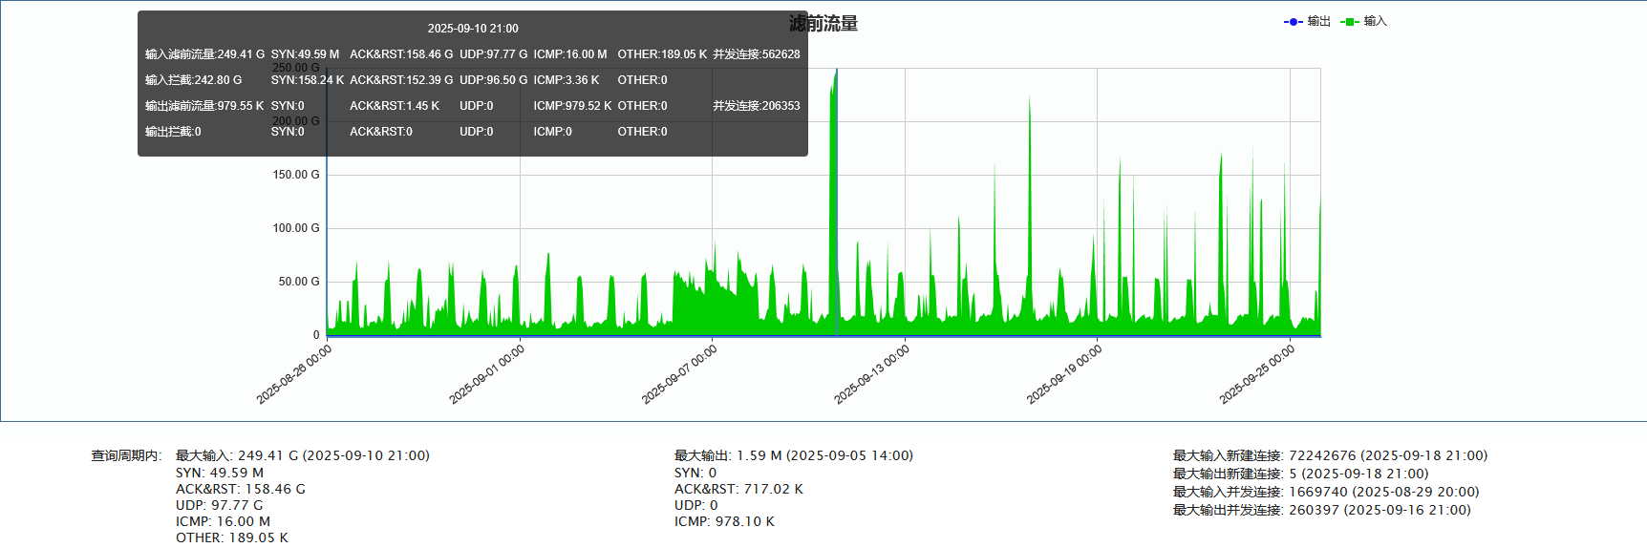Click the 50.00 G y-axis label
1647x548 pixels.
299,282
